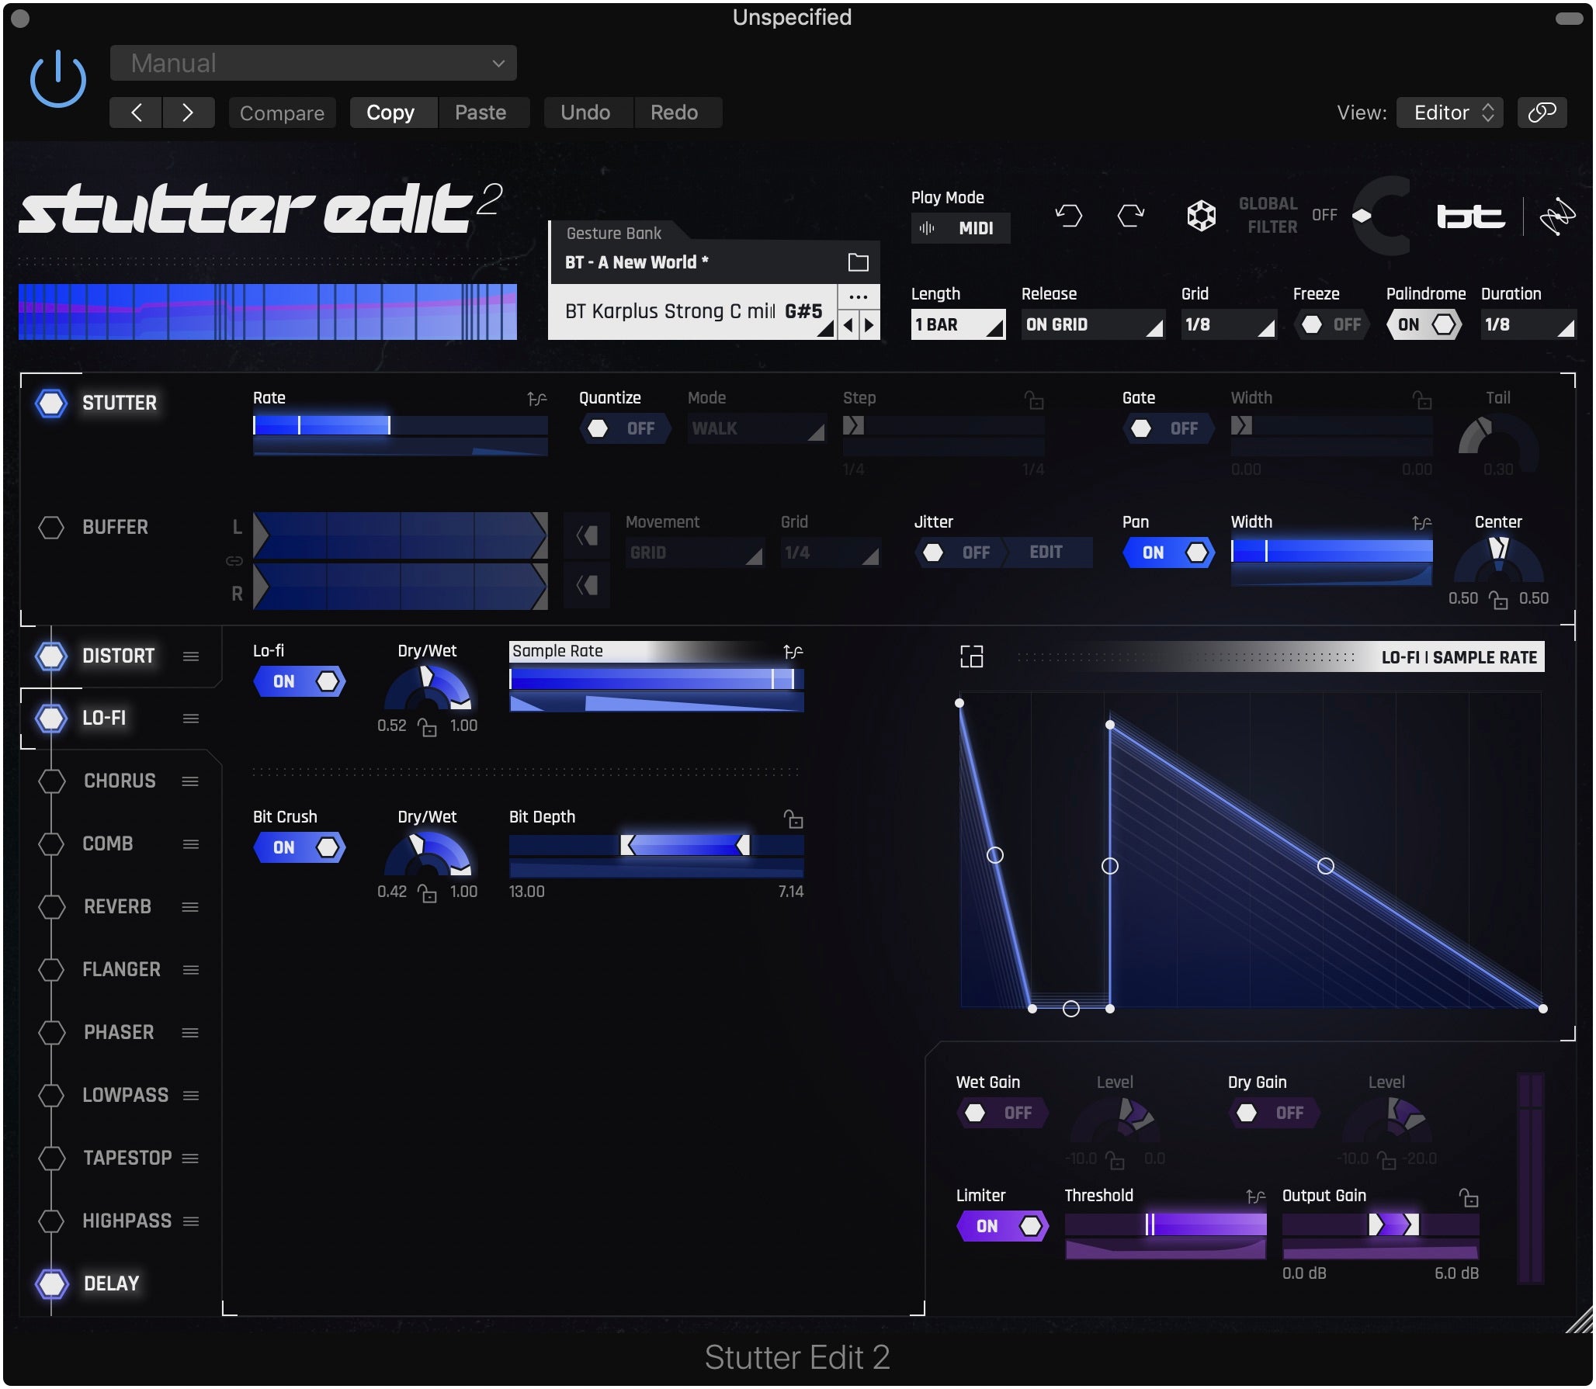This screenshot has height=1389, width=1596.
Task: Activate the Reverb module hexagon icon
Action: 51,906
